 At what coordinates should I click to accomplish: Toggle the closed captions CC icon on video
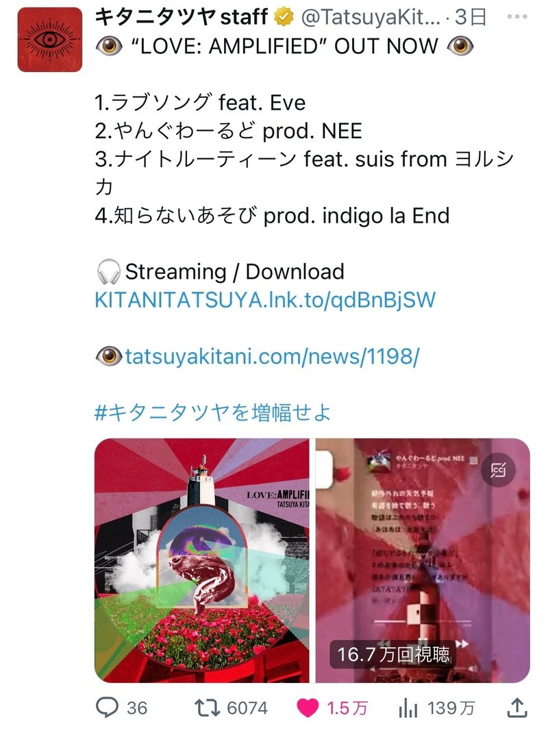[498, 470]
